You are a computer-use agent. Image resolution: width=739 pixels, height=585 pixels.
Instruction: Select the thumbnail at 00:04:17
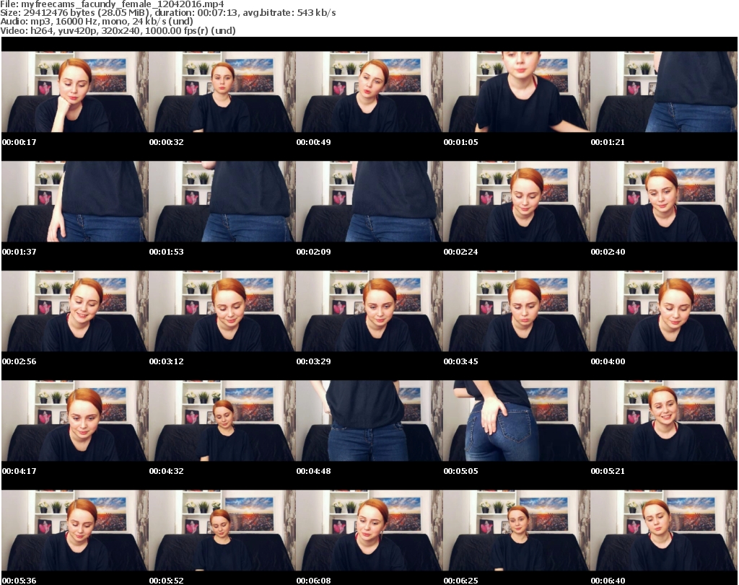tap(75, 421)
